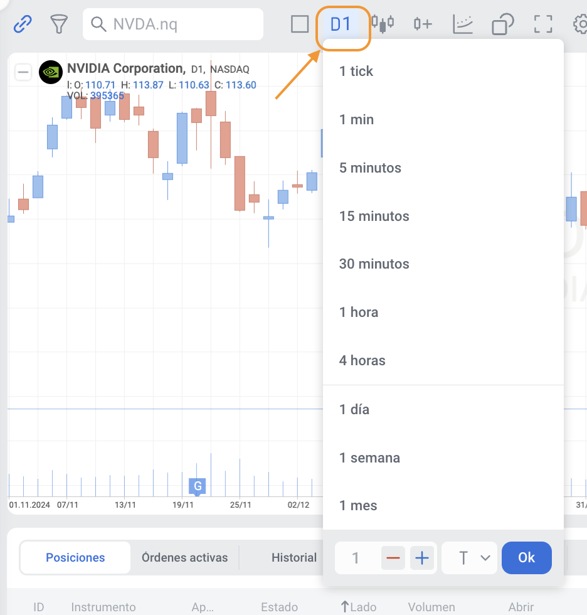Screen dimensions: 587x615
Task: Open chart settings gear icon
Action: click(x=581, y=24)
